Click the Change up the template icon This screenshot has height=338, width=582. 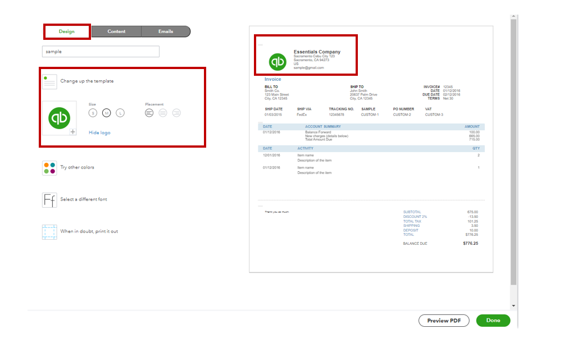coord(49,81)
